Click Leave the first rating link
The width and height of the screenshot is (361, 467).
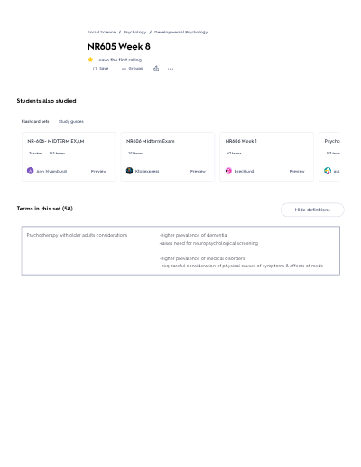click(119, 60)
